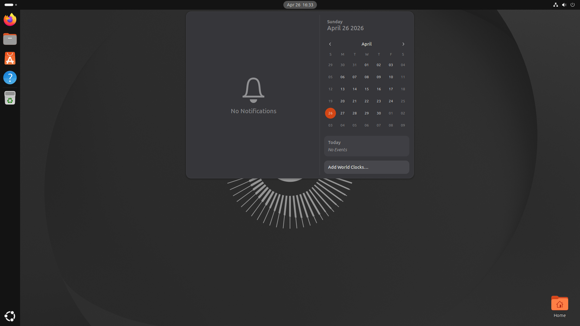Viewport: 580px width, 326px height.
Task: Select April 22 in calendar
Action: [367, 101]
